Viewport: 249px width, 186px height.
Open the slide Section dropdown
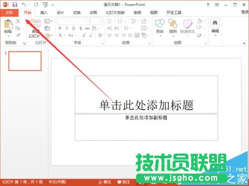pyautogui.click(x=48, y=35)
